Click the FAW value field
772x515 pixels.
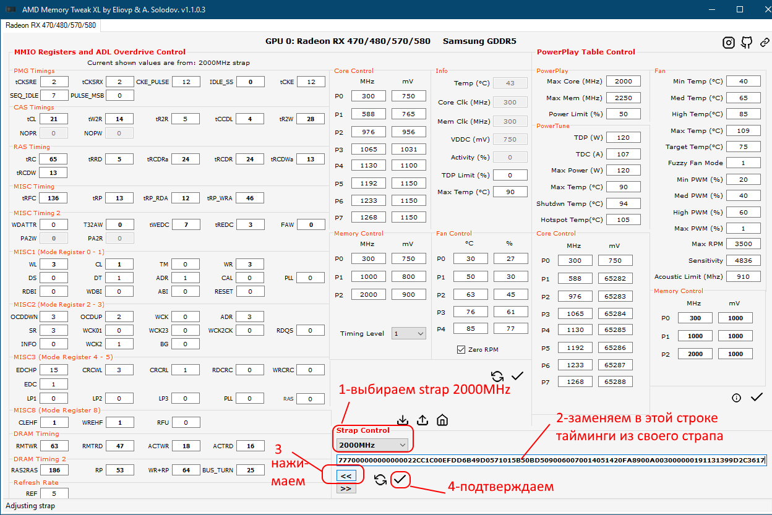pyautogui.click(x=312, y=224)
